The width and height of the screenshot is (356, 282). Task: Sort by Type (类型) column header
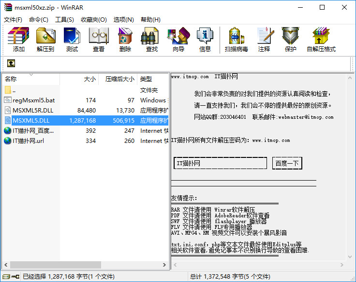[153, 79]
